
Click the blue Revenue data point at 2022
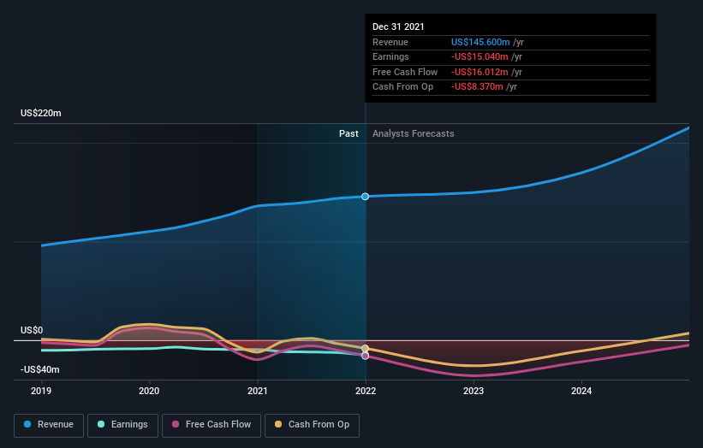tap(366, 197)
